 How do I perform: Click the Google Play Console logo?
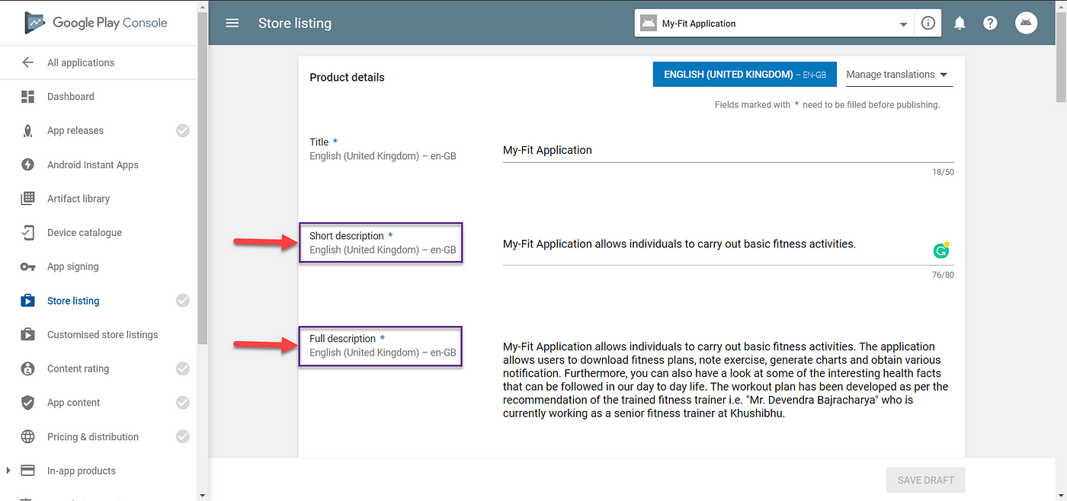point(96,23)
